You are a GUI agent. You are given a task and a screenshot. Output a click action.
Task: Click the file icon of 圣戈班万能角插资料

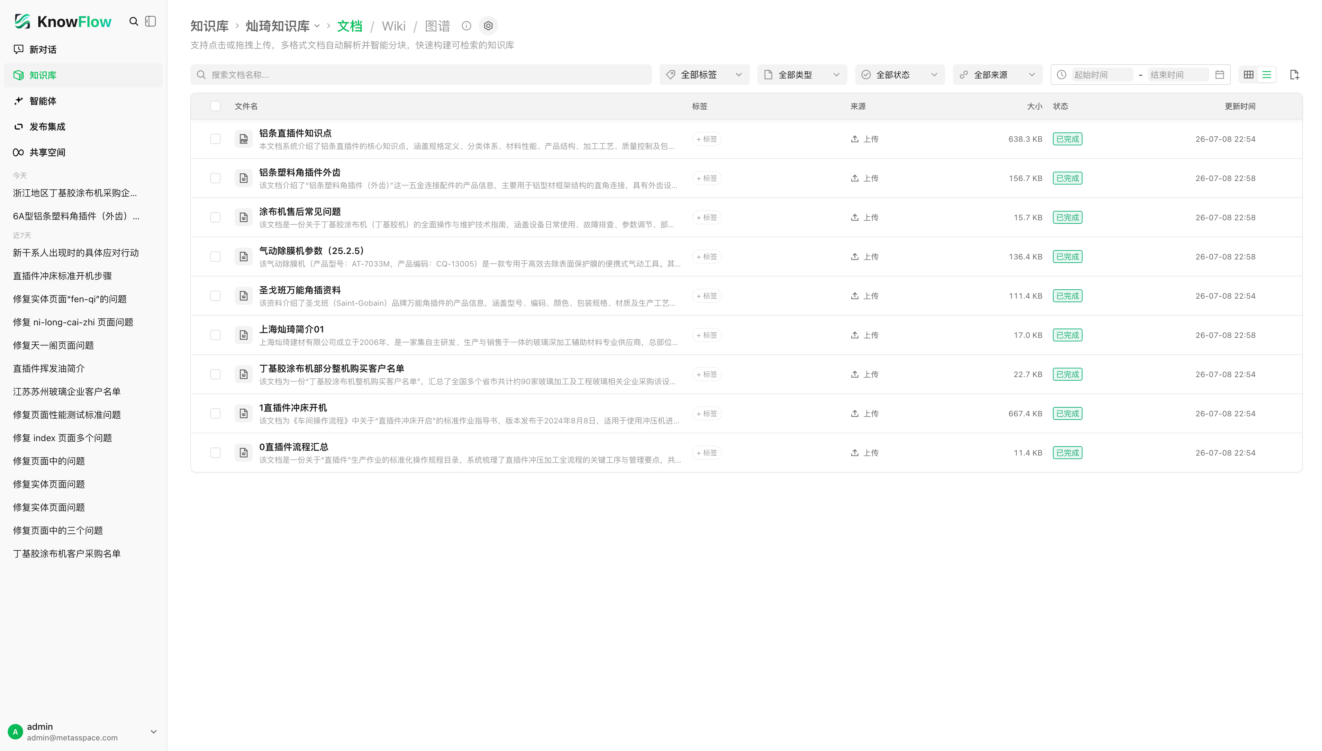(243, 296)
